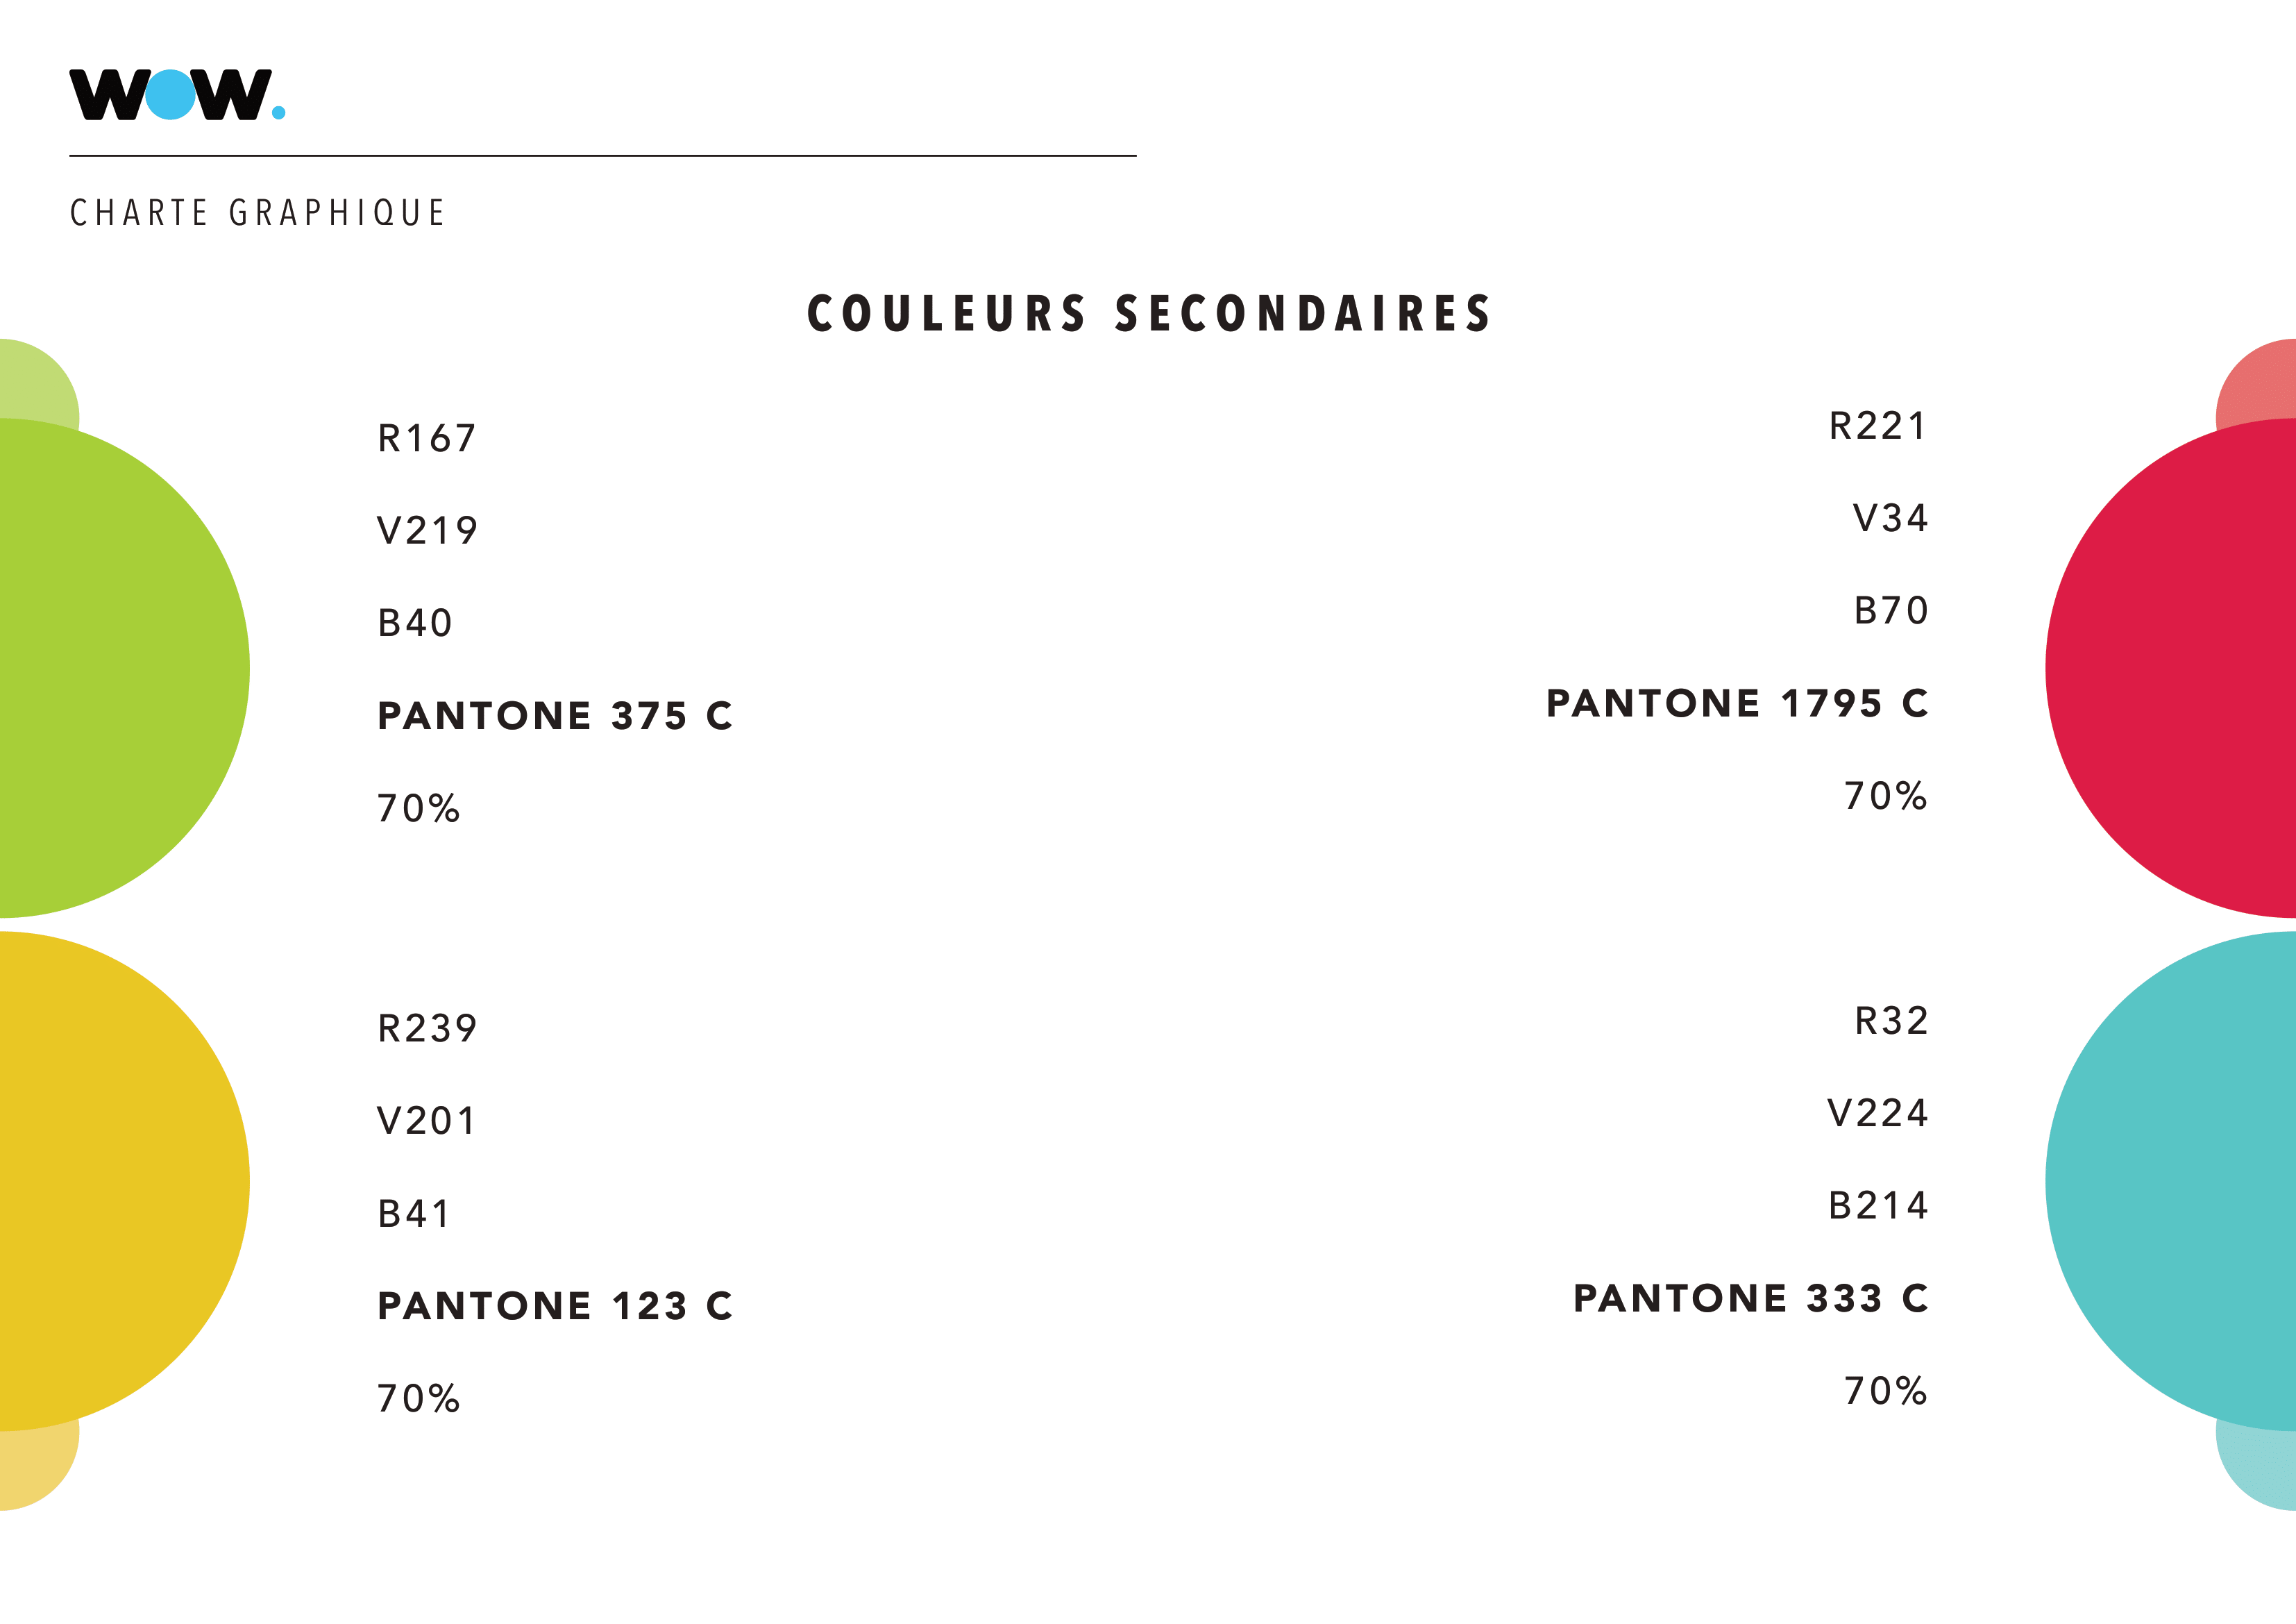Click the WOW logo
The width and height of the screenshot is (2296, 1624).
pyautogui.click(x=177, y=94)
